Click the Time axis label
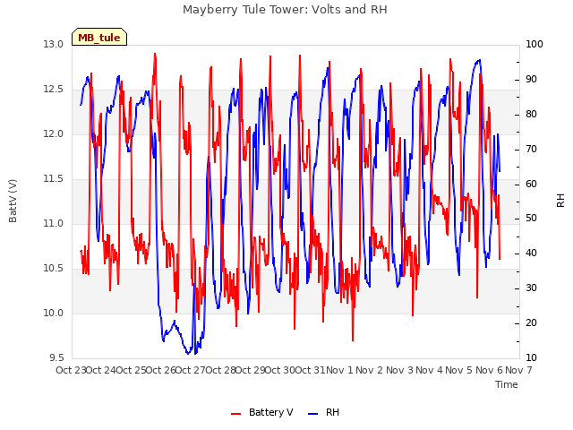573x430 pixels. click(507, 384)
